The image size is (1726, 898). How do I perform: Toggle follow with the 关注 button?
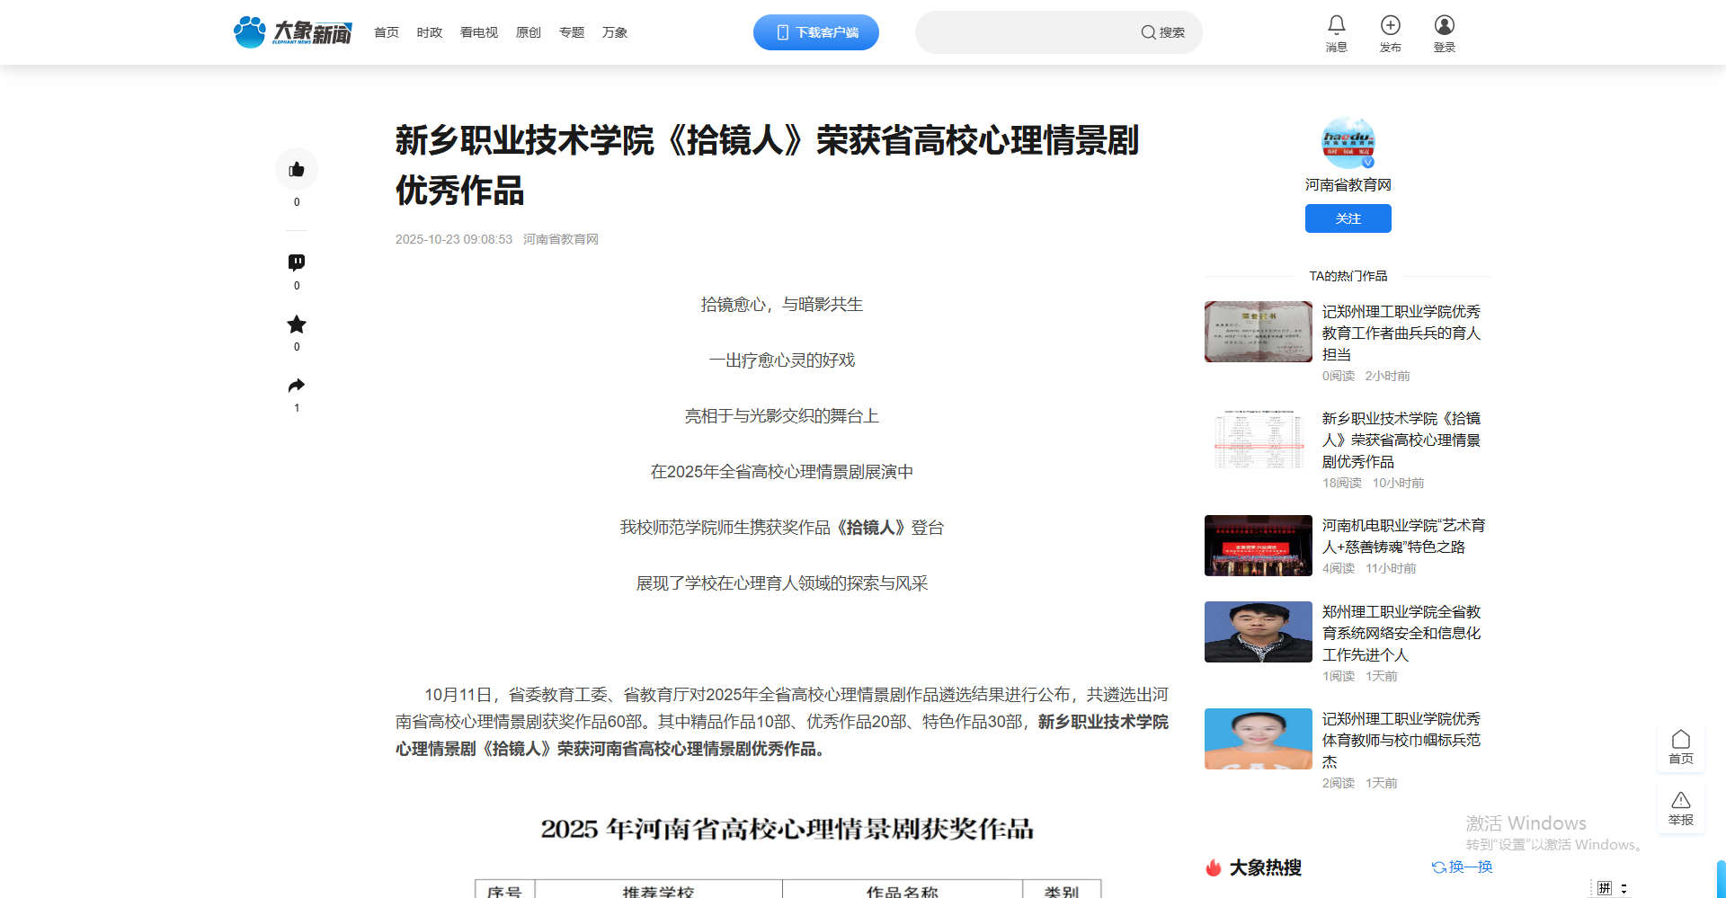(x=1348, y=218)
